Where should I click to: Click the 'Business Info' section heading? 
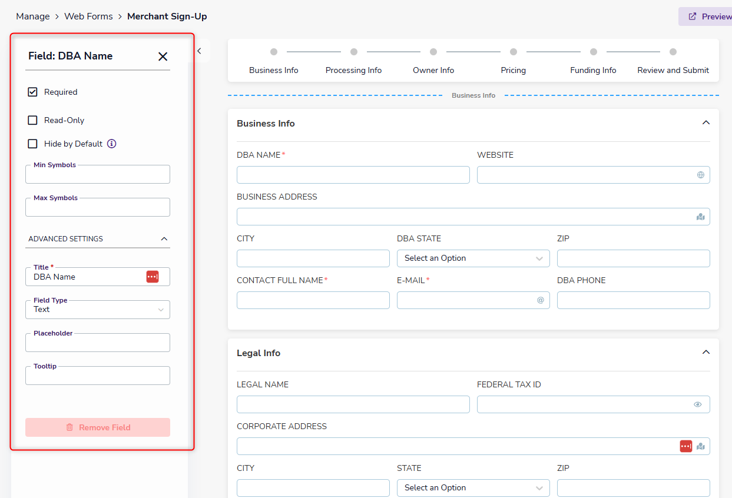pos(266,124)
